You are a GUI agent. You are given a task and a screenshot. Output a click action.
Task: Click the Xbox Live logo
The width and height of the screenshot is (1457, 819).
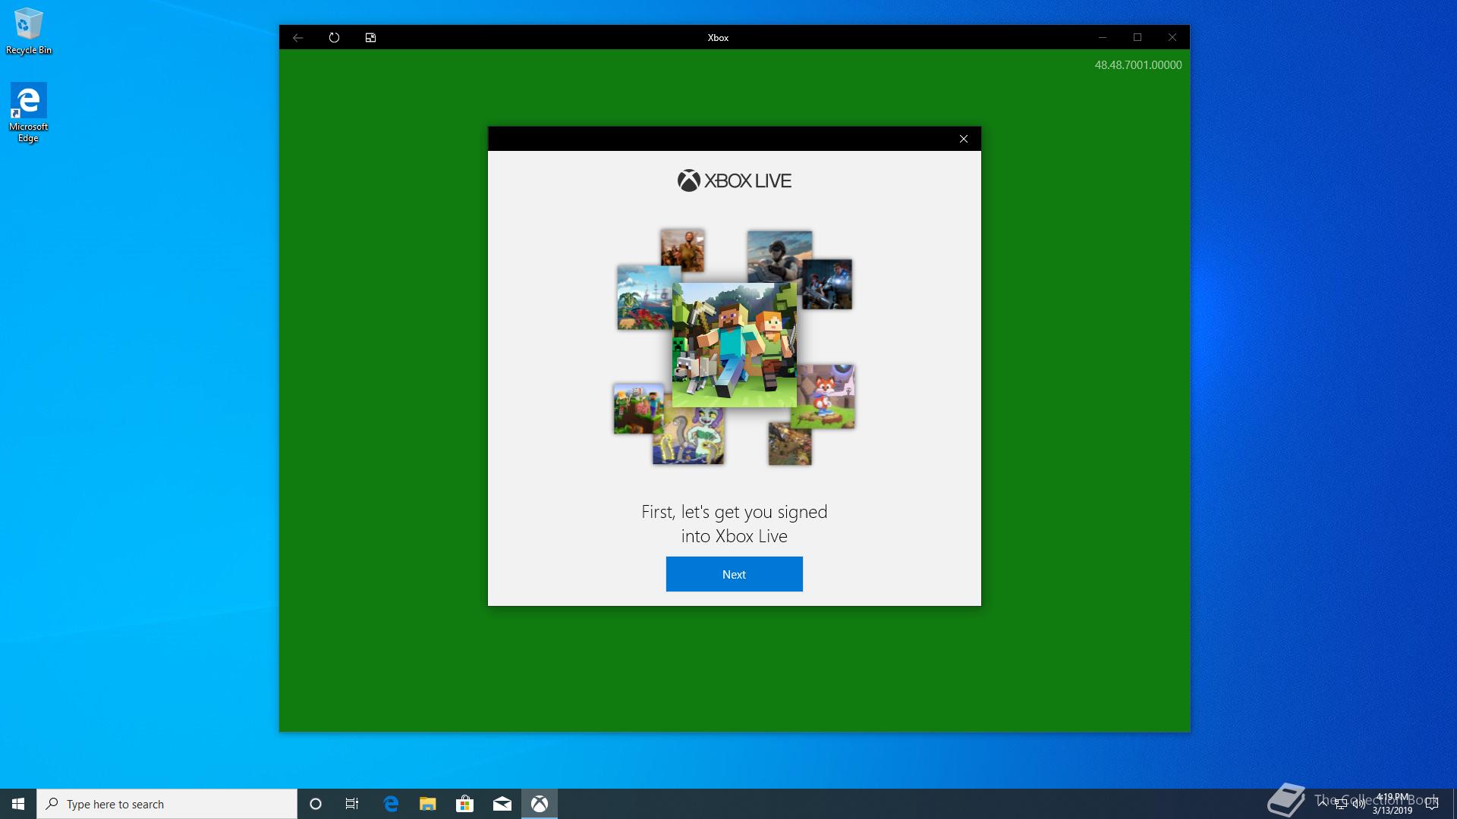click(734, 180)
